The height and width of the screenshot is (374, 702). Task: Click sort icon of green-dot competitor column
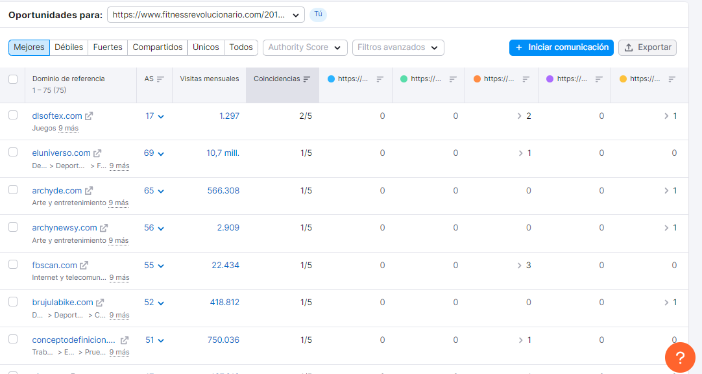tap(453, 79)
